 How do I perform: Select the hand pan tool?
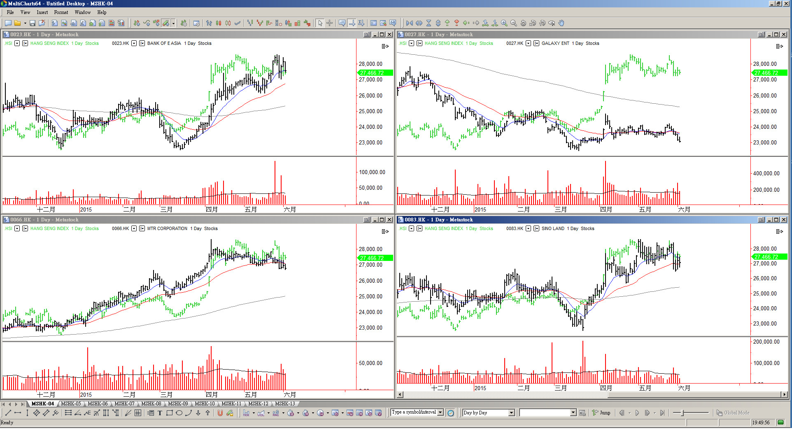(561, 23)
